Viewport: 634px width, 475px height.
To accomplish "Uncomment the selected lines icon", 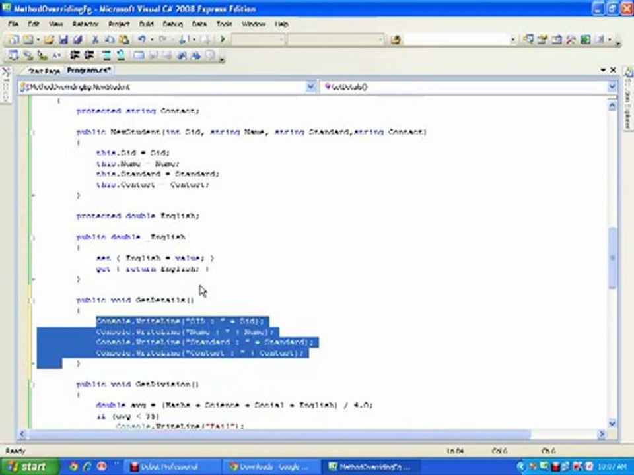I will point(120,55).
